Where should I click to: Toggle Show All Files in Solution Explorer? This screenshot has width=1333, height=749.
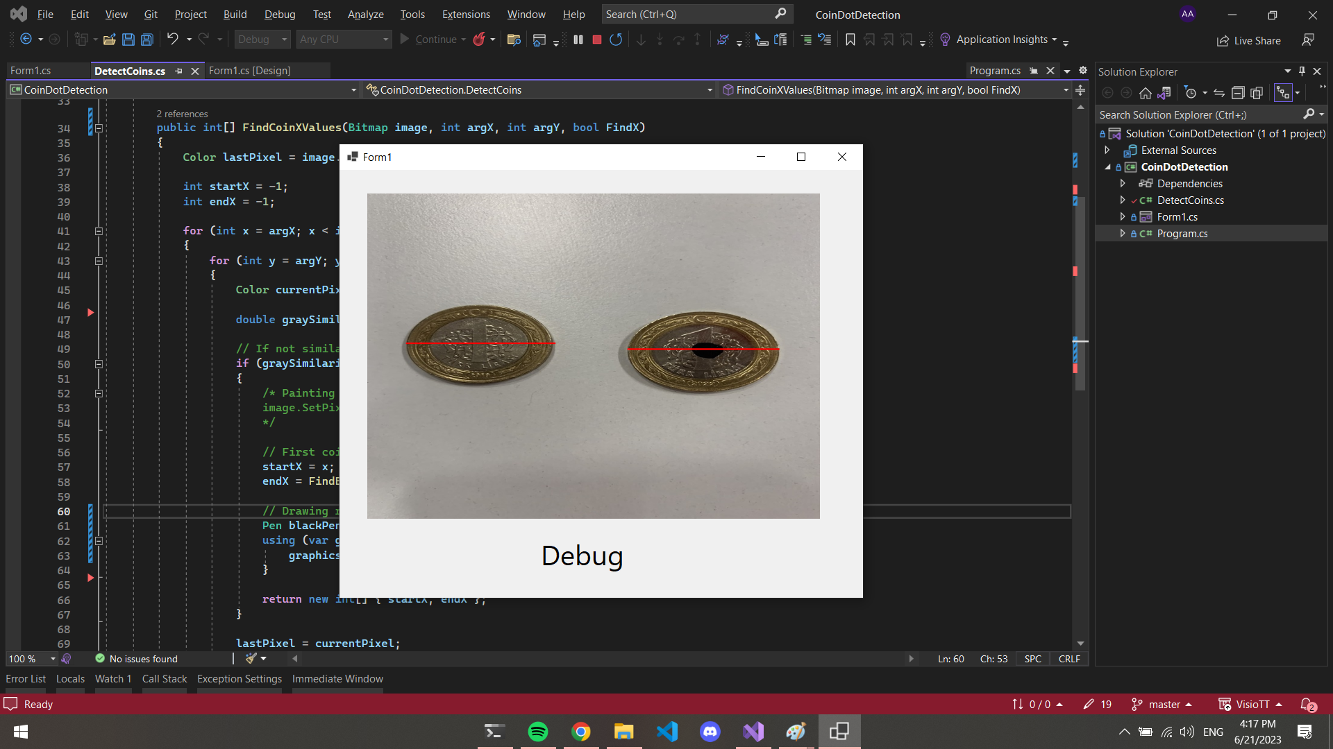(1257, 93)
